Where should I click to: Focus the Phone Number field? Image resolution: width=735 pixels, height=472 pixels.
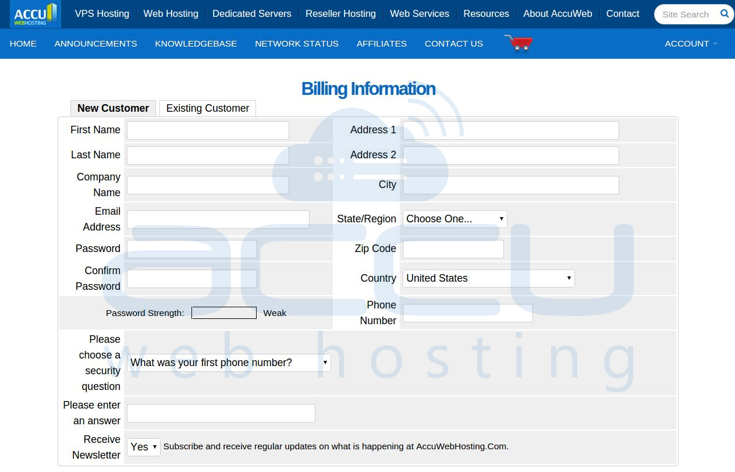click(468, 313)
